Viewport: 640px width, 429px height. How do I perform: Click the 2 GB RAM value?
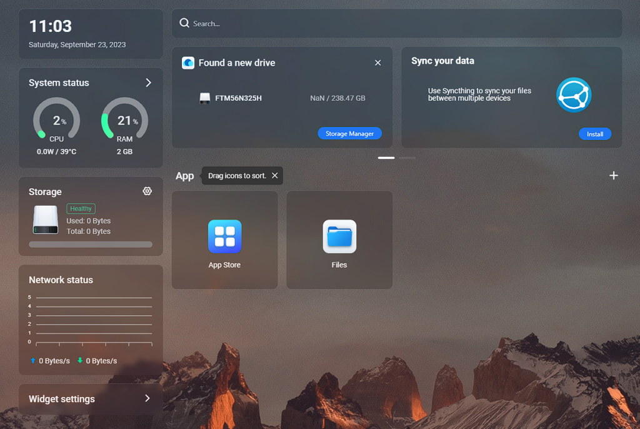pyautogui.click(x=124, y=151)
